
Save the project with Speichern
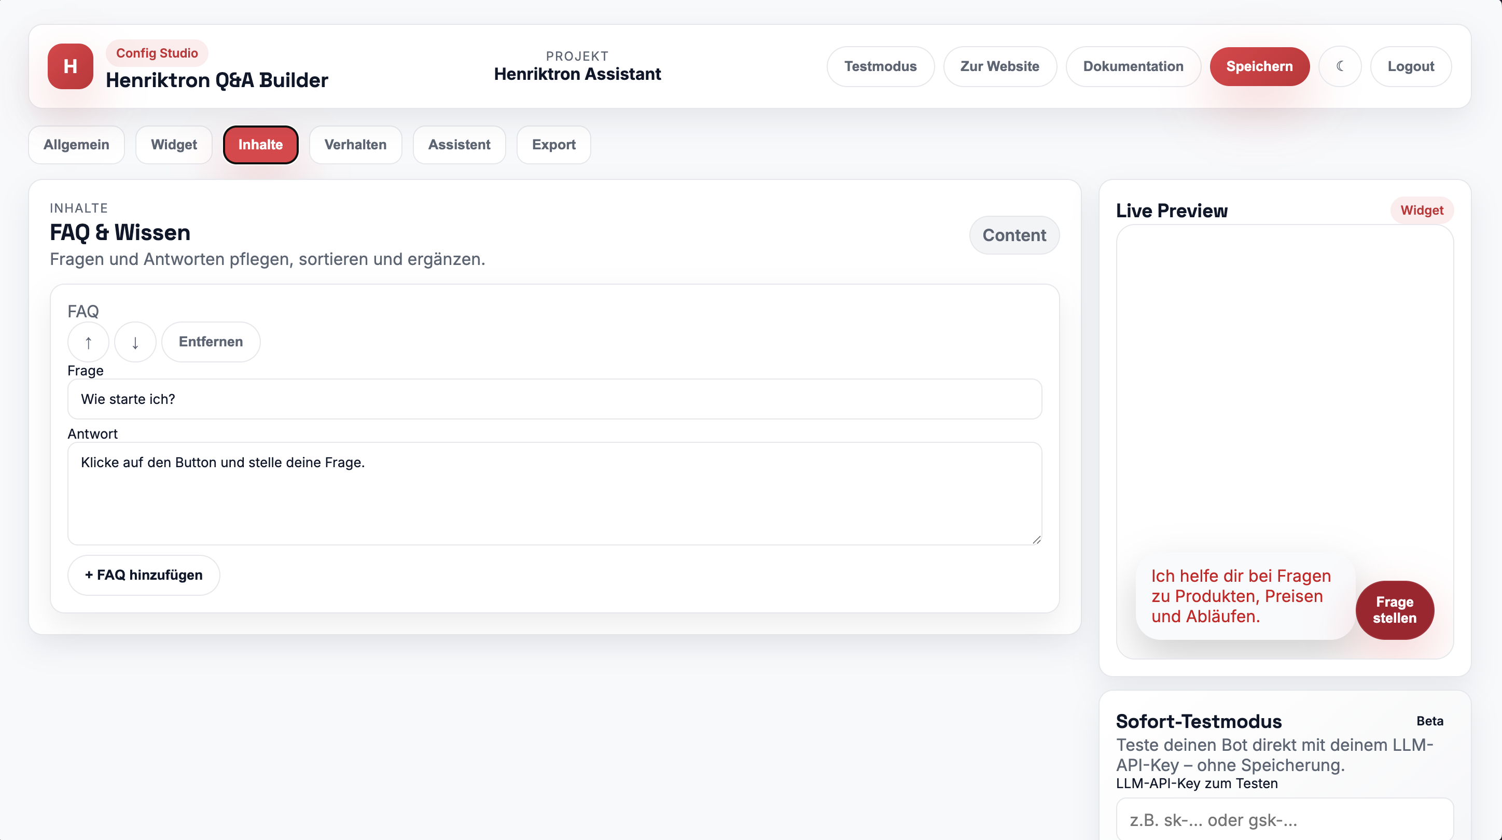[x=1259, y=66]
